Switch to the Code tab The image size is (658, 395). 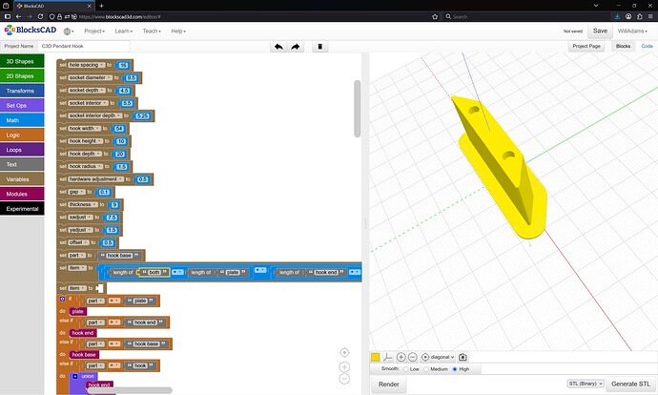pos(647,46)
